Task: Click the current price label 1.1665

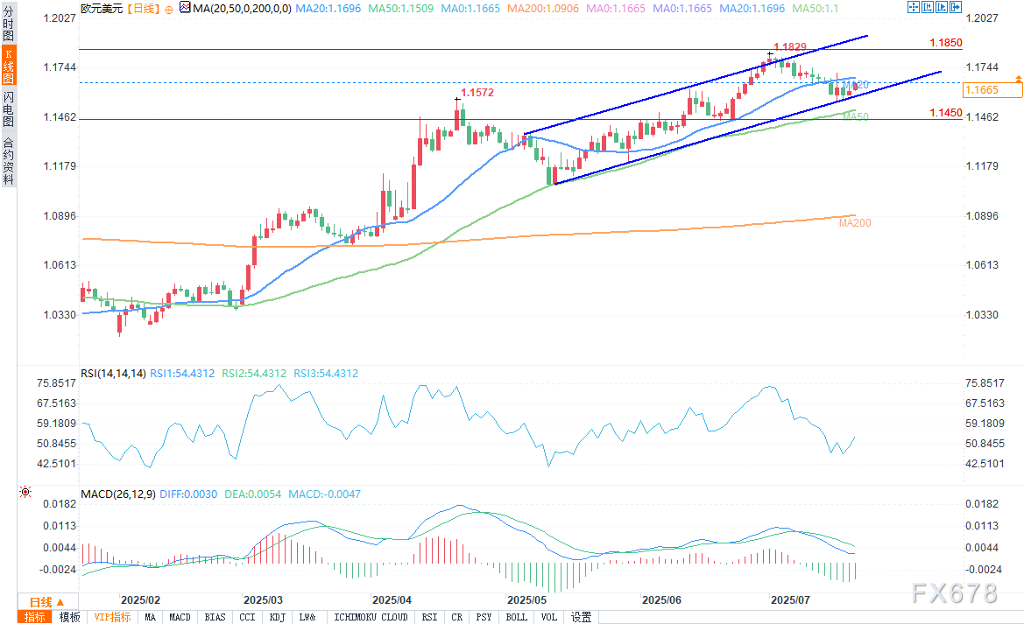Action: (980, 90)
